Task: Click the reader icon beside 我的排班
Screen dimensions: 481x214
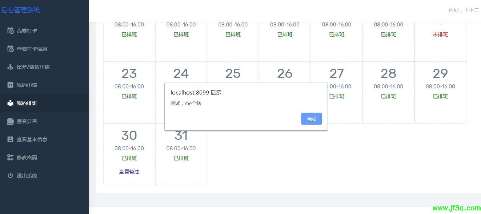Action: [x=11, y=103]
